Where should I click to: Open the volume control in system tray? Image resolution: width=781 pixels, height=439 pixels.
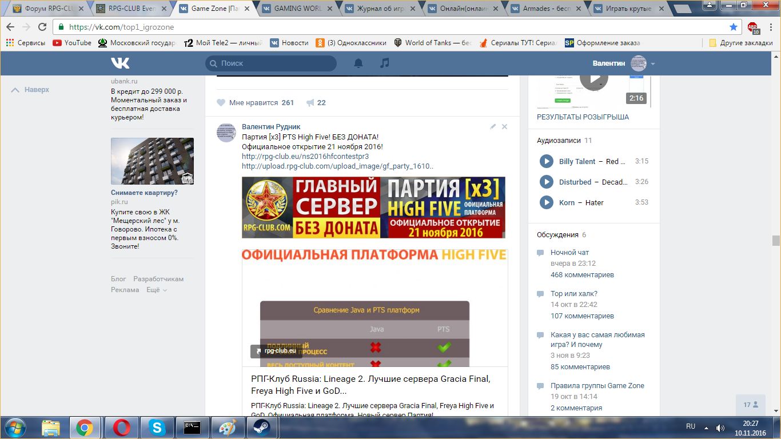click(x=720, y=428)
